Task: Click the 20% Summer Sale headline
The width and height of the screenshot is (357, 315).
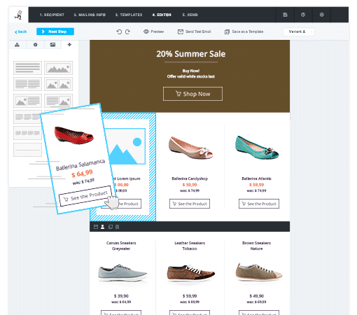Action: (191, 54)
